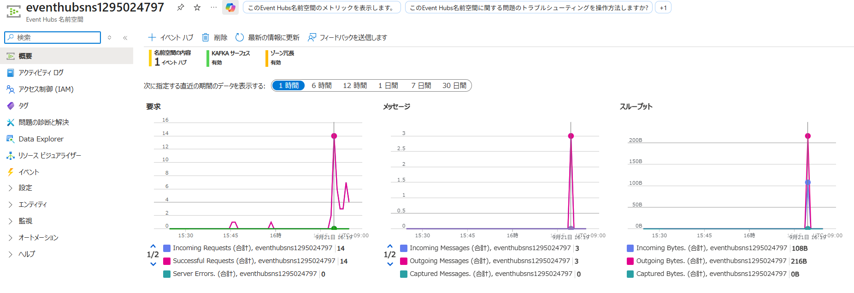This screenshot has width=854, height=293.
Task: Click the Data Explorer icon
Action: tap(11, 139)
